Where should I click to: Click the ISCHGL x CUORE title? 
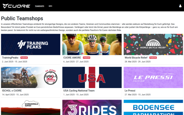pos(12,90)
